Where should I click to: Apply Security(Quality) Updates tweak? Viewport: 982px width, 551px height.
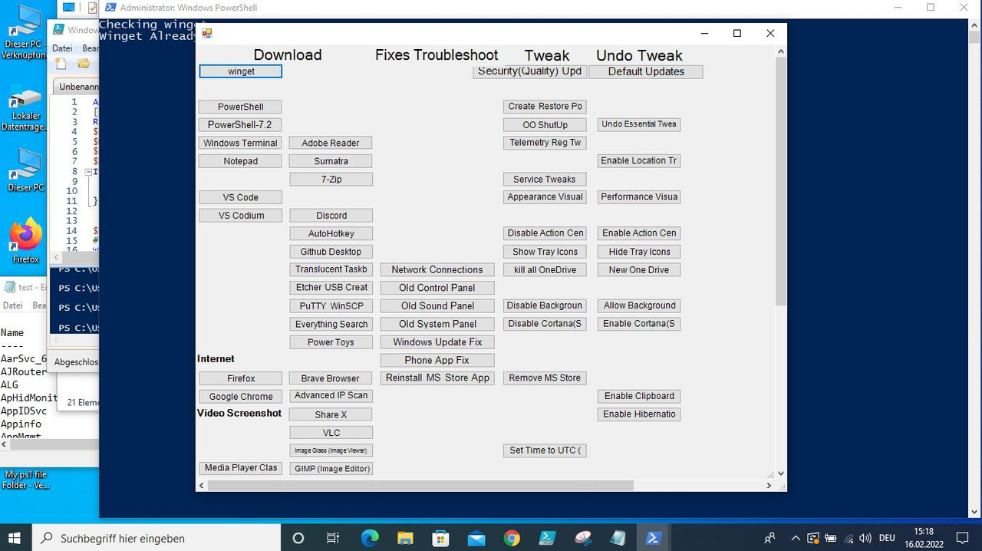point(529,71)
